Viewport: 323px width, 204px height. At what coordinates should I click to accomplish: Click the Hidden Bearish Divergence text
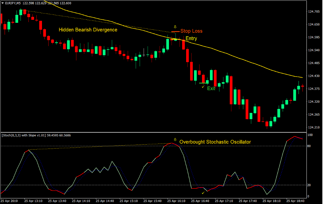[88, 30]
